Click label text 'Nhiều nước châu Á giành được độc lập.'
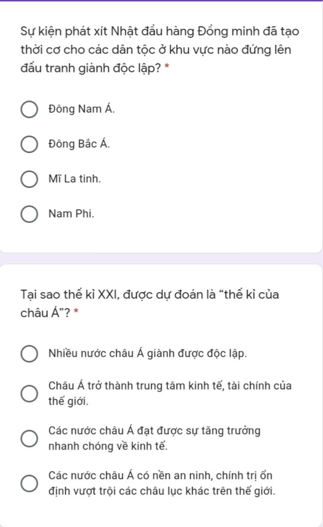The height and width of the screenshot is (527, 323). 148,353
